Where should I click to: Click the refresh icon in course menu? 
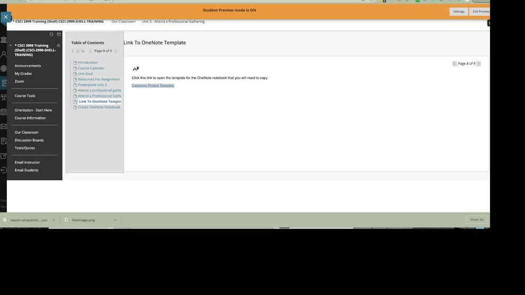[x=51, y=34]
